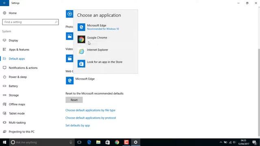Open Tablet mode settings
The image size is (260, 146).
point(17,114)
